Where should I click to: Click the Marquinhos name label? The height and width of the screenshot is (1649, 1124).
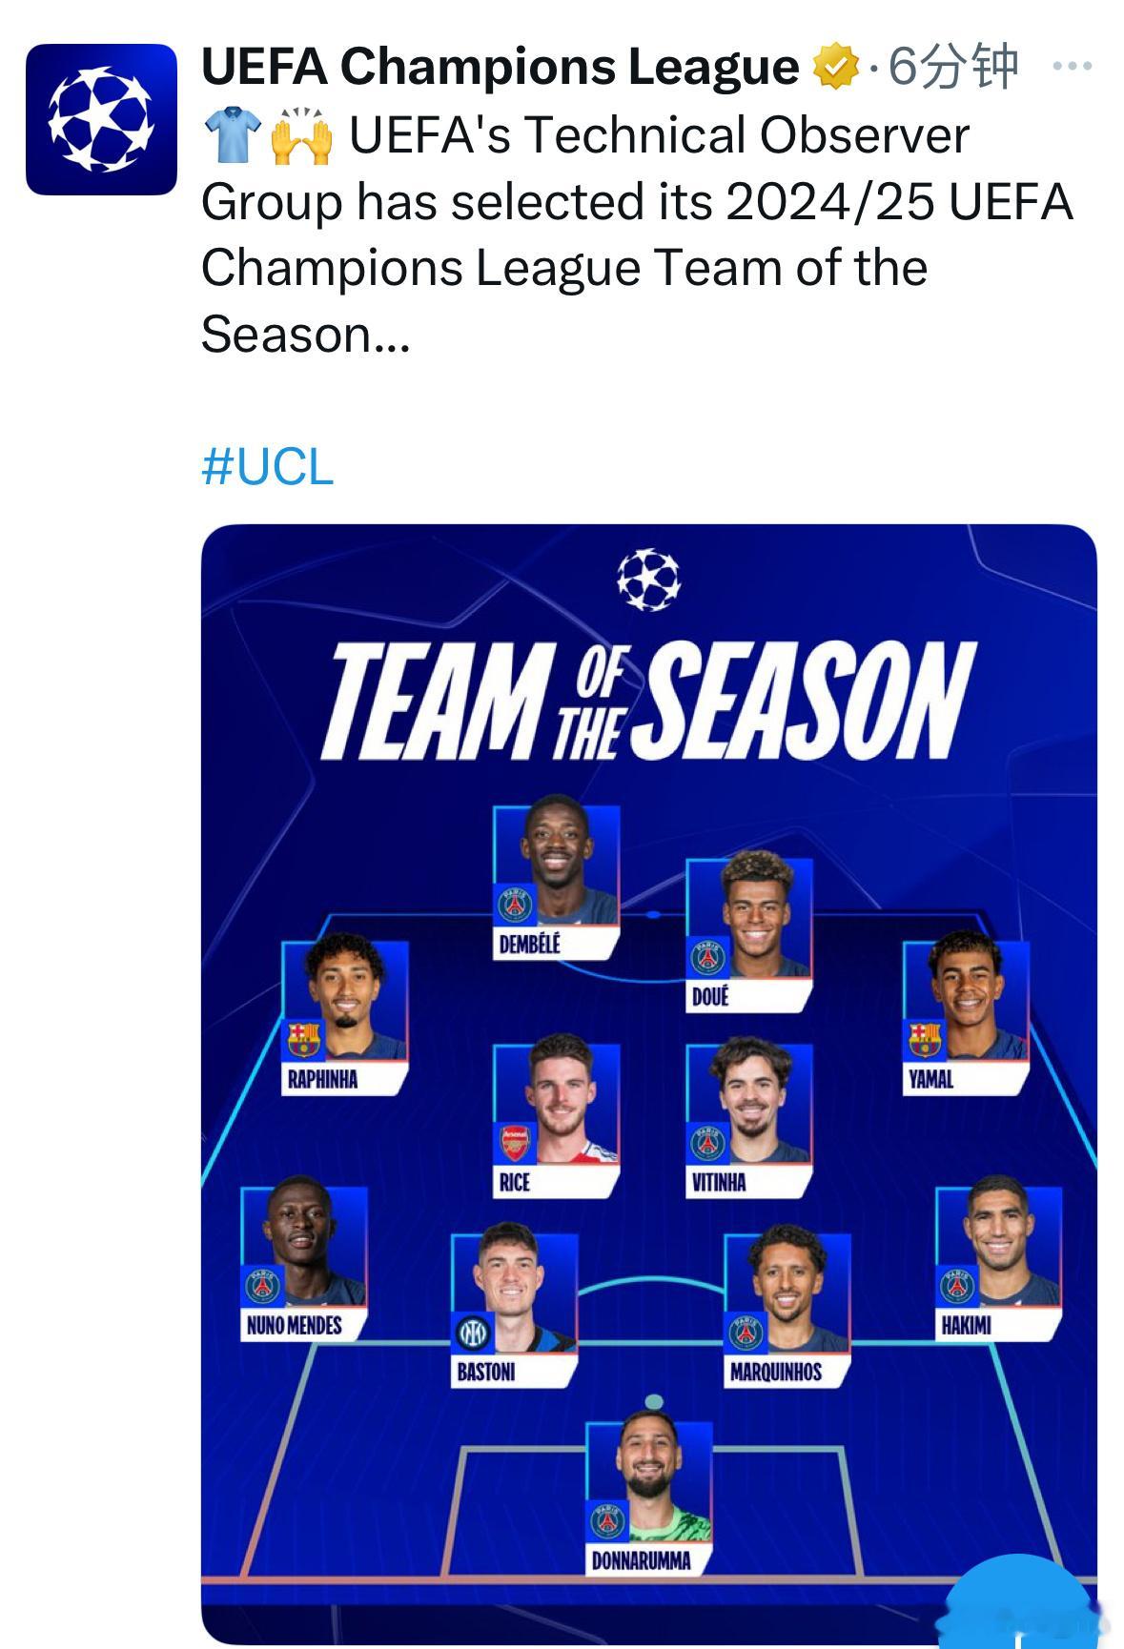pyautogui.click(x=776, y=1373)
